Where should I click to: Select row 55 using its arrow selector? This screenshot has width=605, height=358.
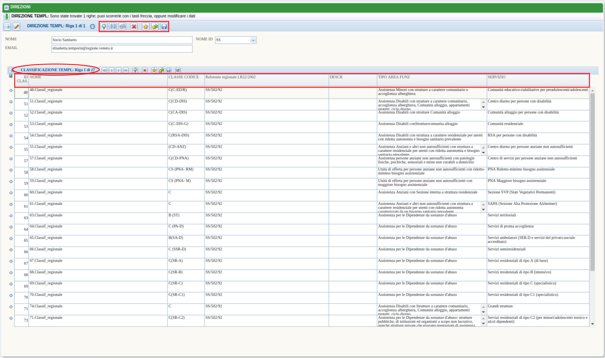[x=11, y=148]
